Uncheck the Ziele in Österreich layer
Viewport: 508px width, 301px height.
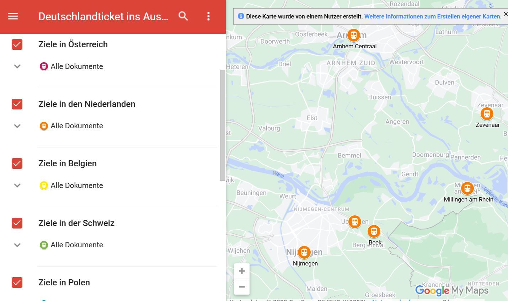[x=17, y=44]
